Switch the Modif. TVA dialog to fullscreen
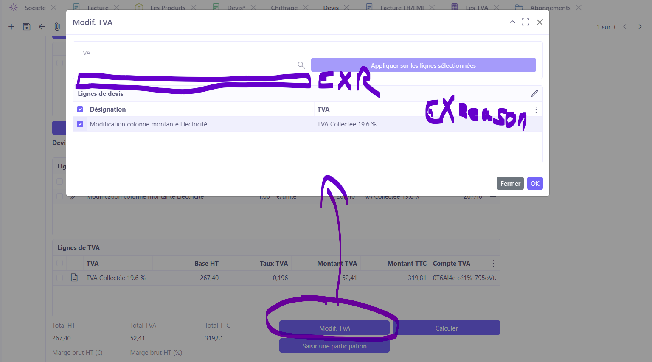The height and width of the screenshot is (362, 652). click(x=526, y=22)
